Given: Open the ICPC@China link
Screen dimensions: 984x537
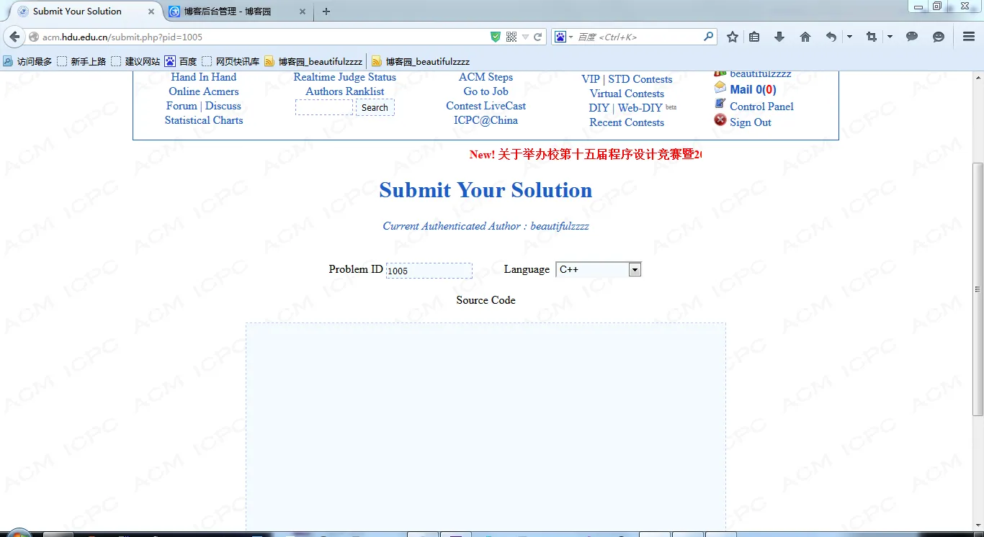Looking at the screenshot, I should tap(486, 120).
